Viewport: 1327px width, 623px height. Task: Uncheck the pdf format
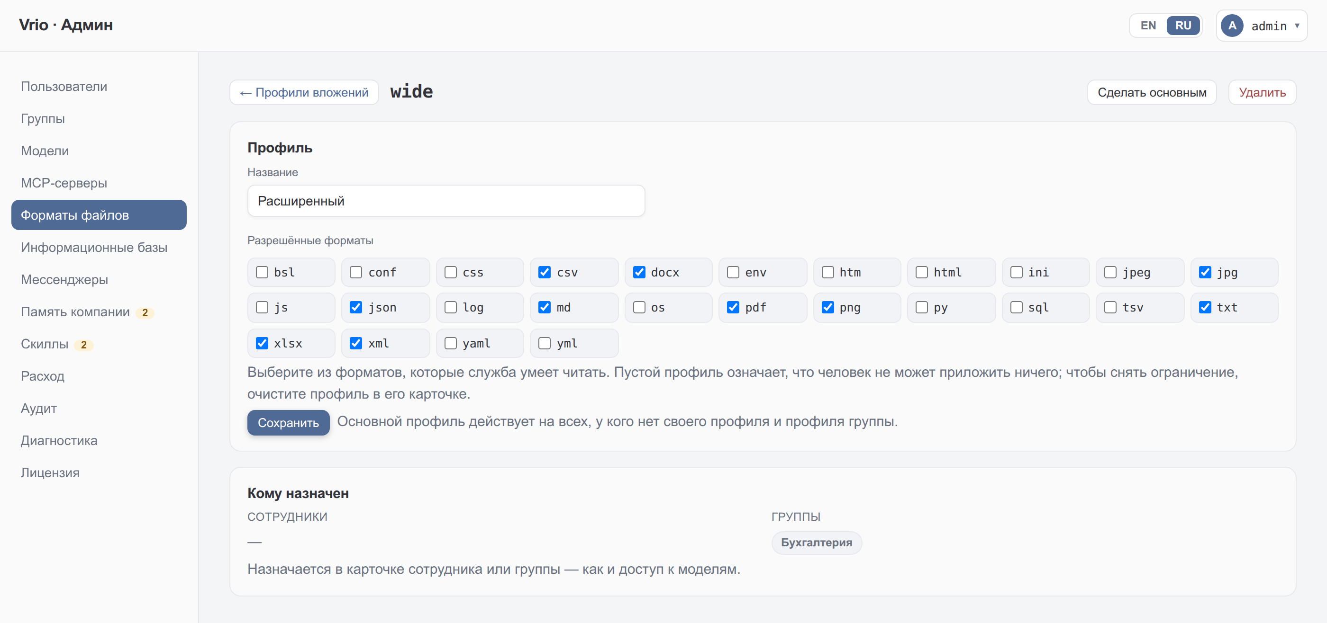[x=733, y=307]
